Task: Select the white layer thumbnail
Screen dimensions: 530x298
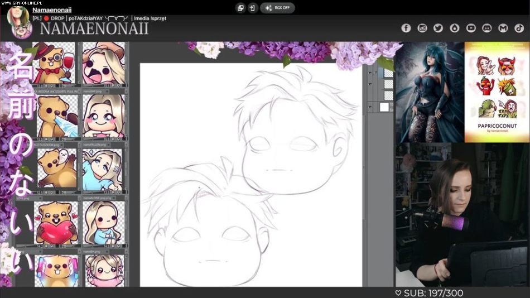Action: (385, 107)
